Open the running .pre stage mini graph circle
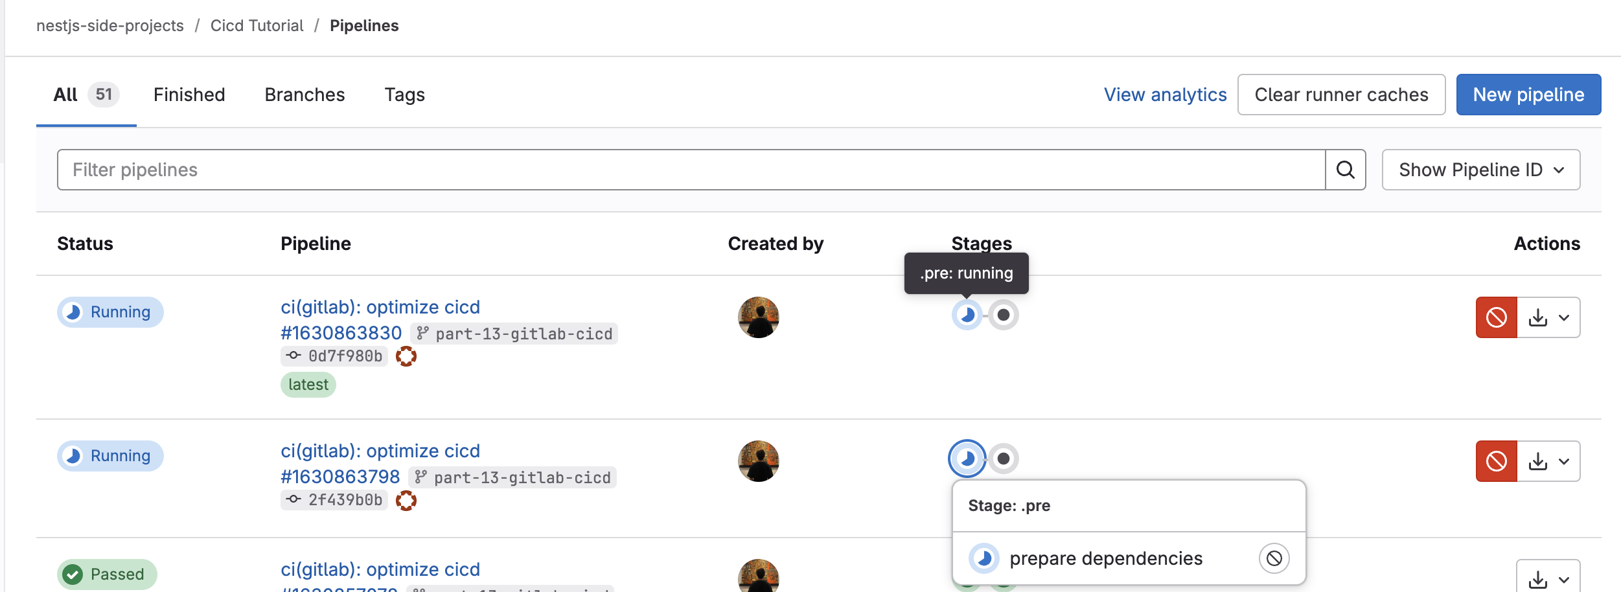This screenshot has width=1621, height=592. click(x=967, y=315)
